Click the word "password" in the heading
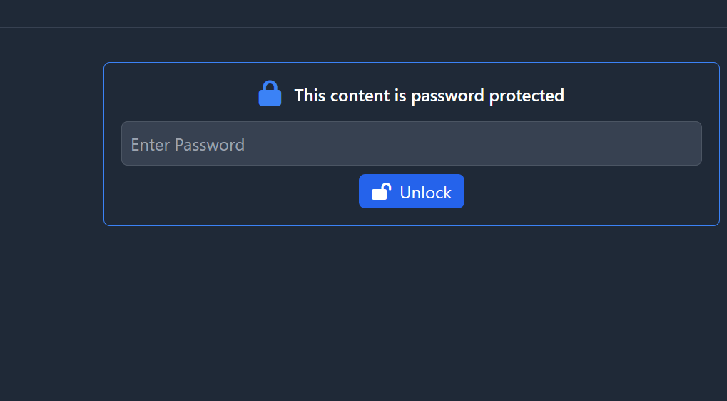The height and width of the screenshot is (401, 727). pyautogui.click(x=448, y=96)
